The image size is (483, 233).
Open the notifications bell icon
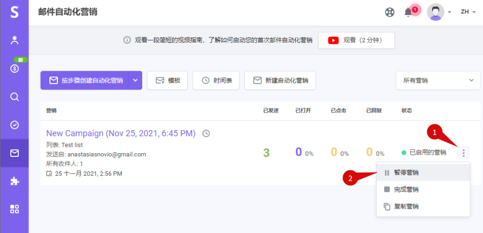click(408, 12)
